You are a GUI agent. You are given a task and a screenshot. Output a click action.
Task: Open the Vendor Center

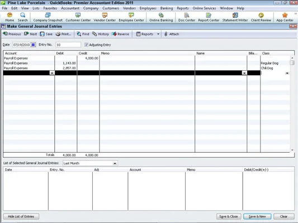point(105,17)
